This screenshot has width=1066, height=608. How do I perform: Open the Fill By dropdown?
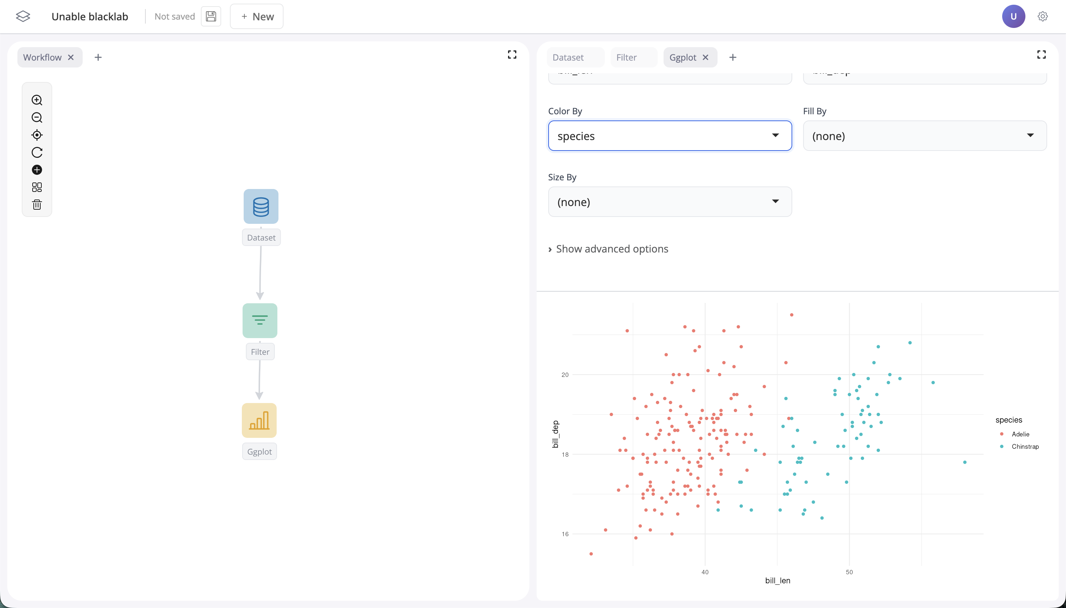(x=925, y=136)
